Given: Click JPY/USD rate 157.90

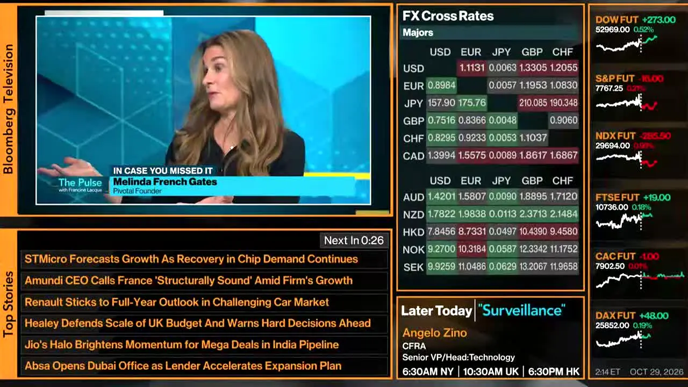Looking at the screenshot, I should point(441,103).
